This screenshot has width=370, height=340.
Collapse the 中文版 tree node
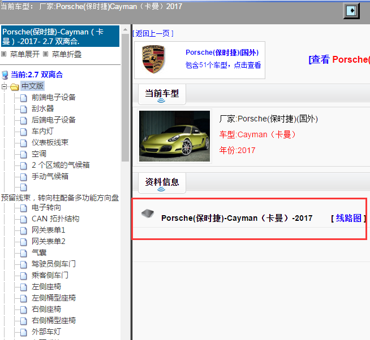(4, 87)
